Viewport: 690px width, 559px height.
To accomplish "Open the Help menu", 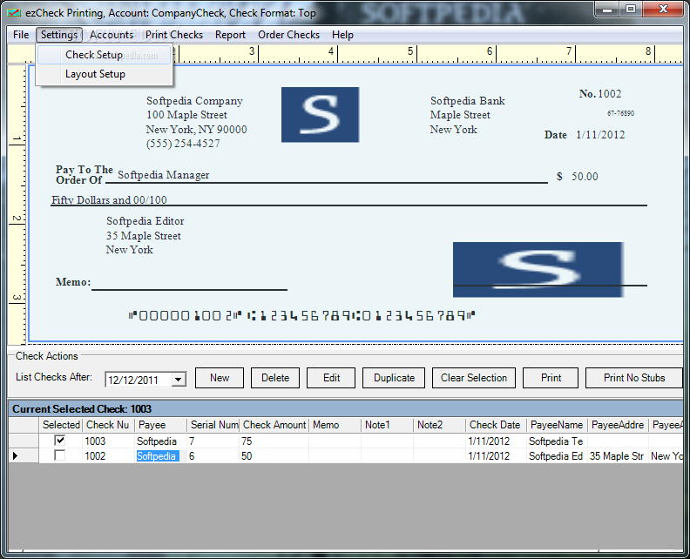I will (x=342, y=35).
